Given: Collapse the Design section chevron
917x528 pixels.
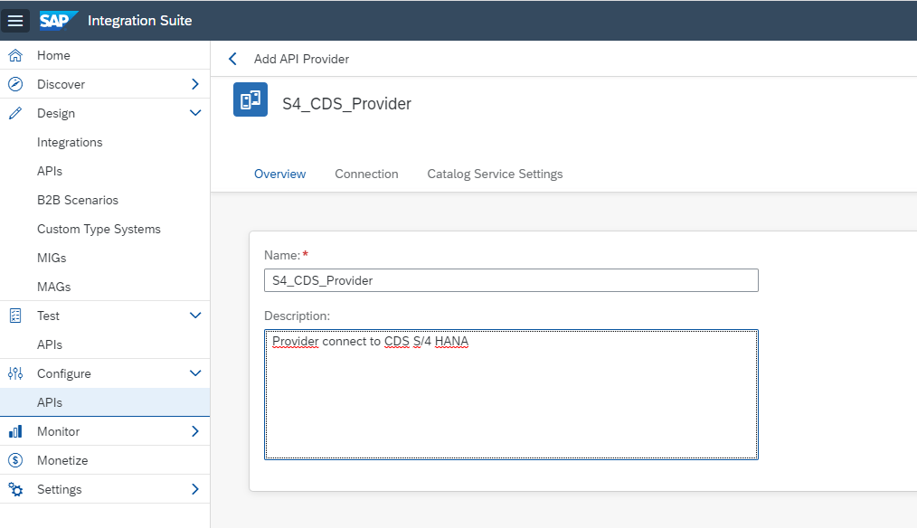Looking at the screenshot, I should pyautogui.click(x=194, y=113).
